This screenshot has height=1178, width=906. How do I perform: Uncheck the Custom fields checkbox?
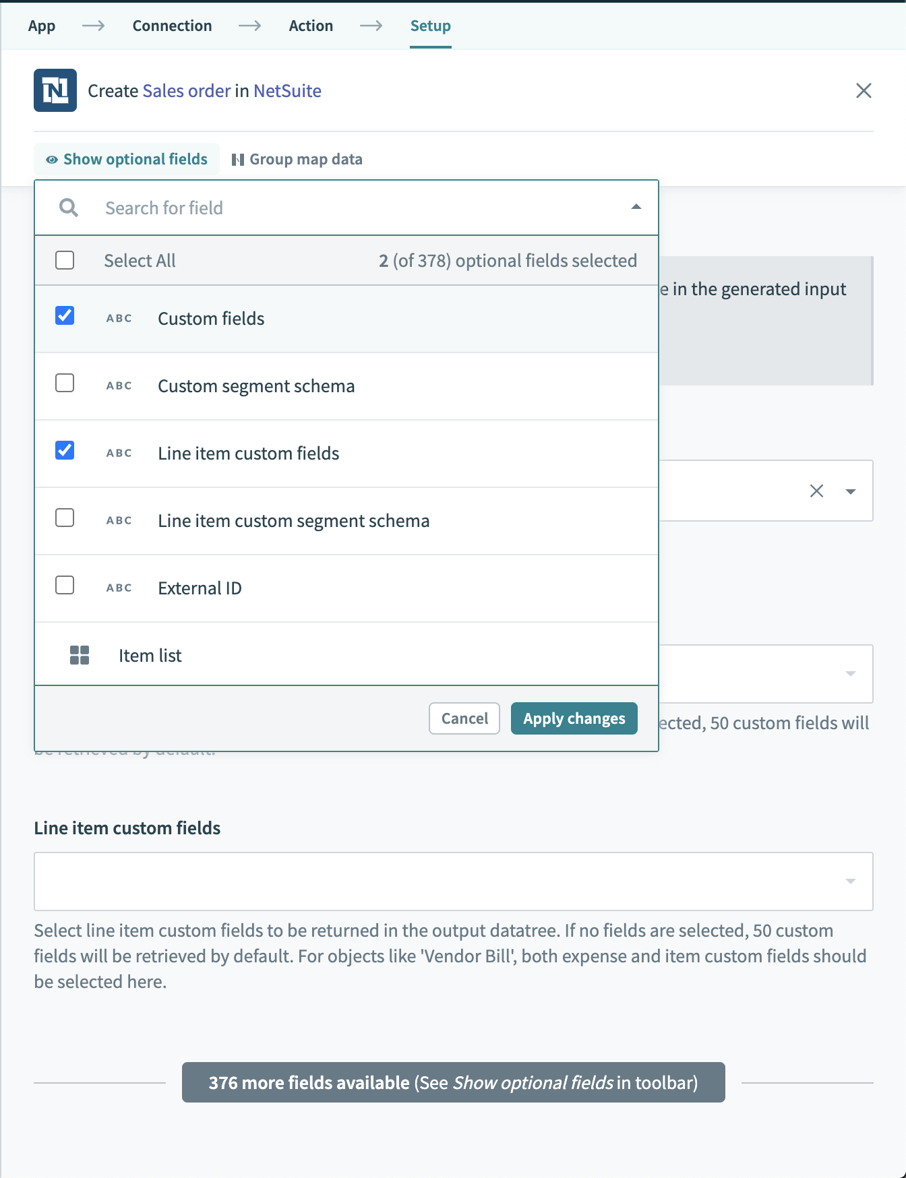(x=65, y=315)
